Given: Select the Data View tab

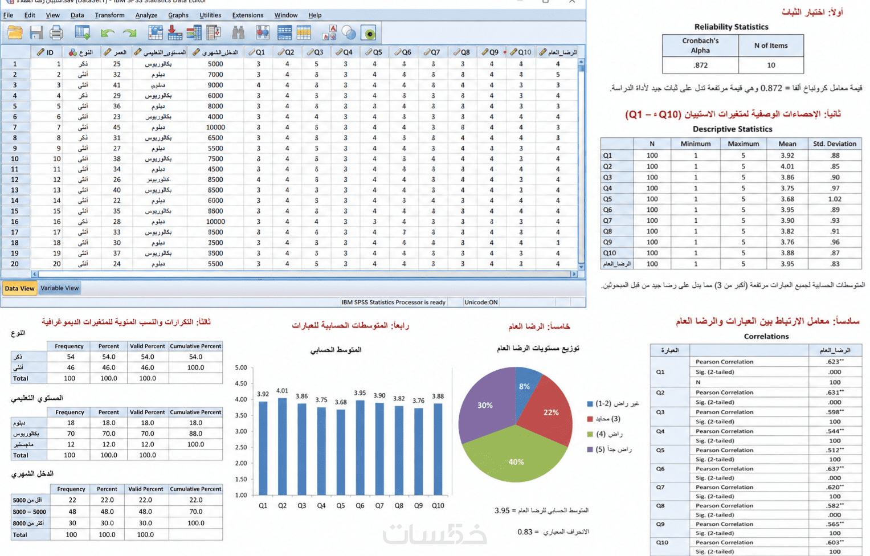Looking at the screenshot, I should pos(19,288).
